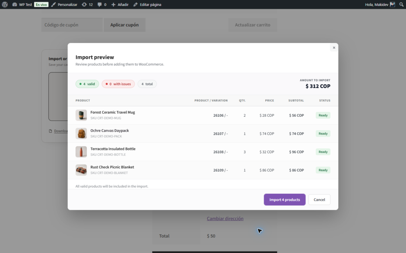Click the PRODUCT column header

tap(82, 100)
